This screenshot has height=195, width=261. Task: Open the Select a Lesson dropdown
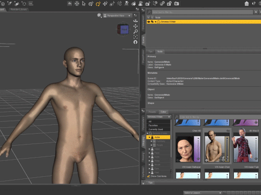tap(203, 193)
